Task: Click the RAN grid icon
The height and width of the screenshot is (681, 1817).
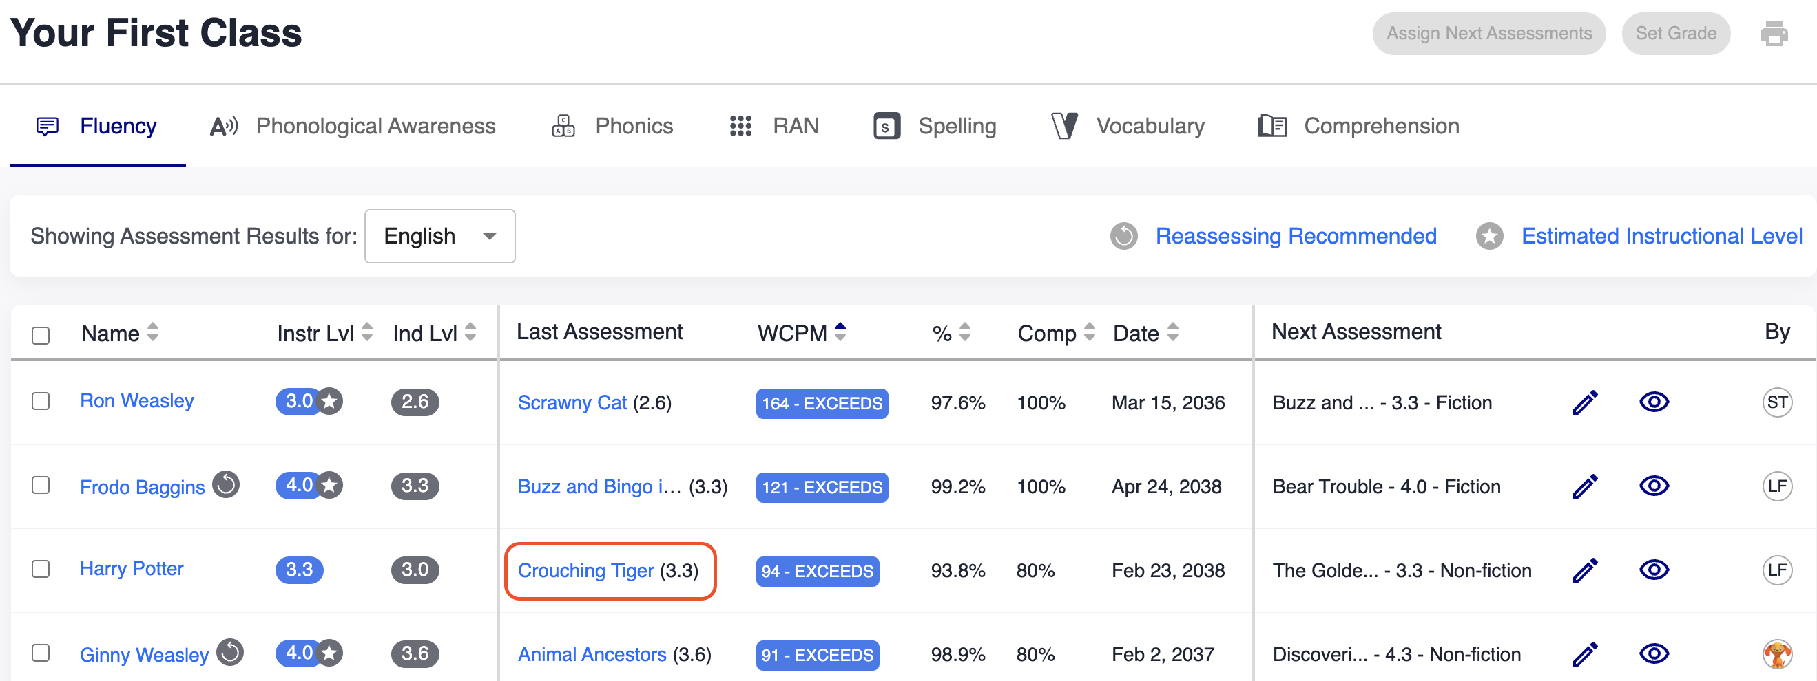Action: (x=740, y=126)
